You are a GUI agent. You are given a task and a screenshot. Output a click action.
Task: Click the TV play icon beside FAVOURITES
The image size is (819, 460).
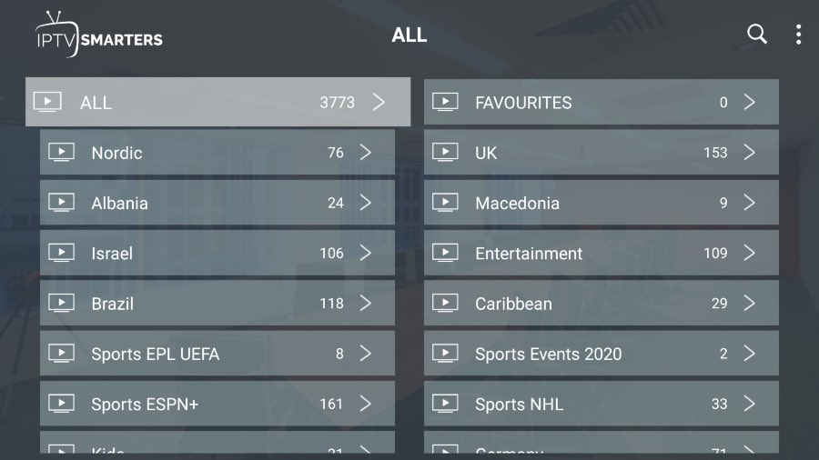point(445,102)
